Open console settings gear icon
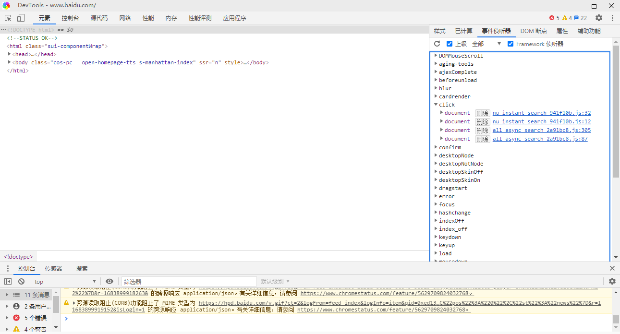 click(x=612, y=281)
